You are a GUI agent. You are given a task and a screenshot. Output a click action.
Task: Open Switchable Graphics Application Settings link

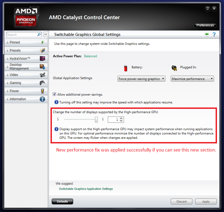tap(86, 189)
